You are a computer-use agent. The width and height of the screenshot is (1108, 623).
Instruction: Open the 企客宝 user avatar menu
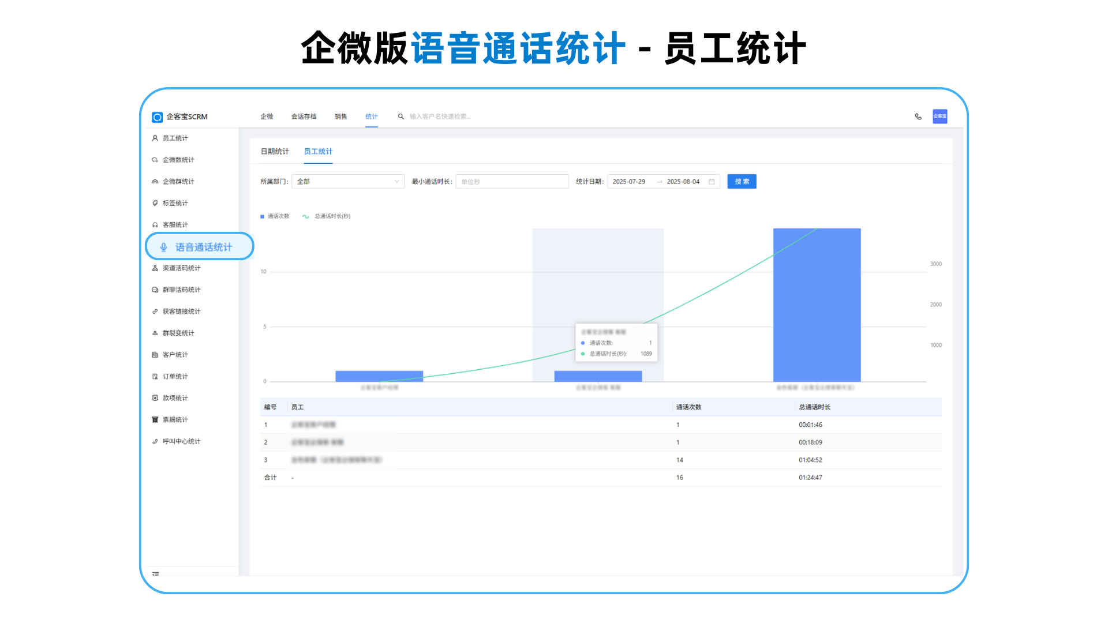point(939,117)
